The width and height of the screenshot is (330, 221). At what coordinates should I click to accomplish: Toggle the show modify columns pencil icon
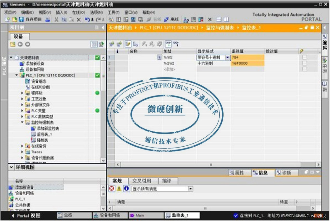pyautogui.click(x=128, y=44)
